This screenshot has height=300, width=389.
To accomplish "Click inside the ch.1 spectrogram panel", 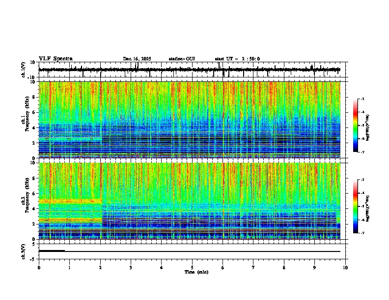I will point(190,120).
